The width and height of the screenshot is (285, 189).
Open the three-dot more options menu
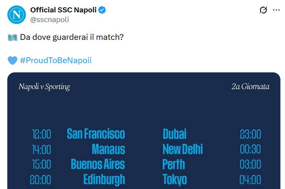(276, 10)
